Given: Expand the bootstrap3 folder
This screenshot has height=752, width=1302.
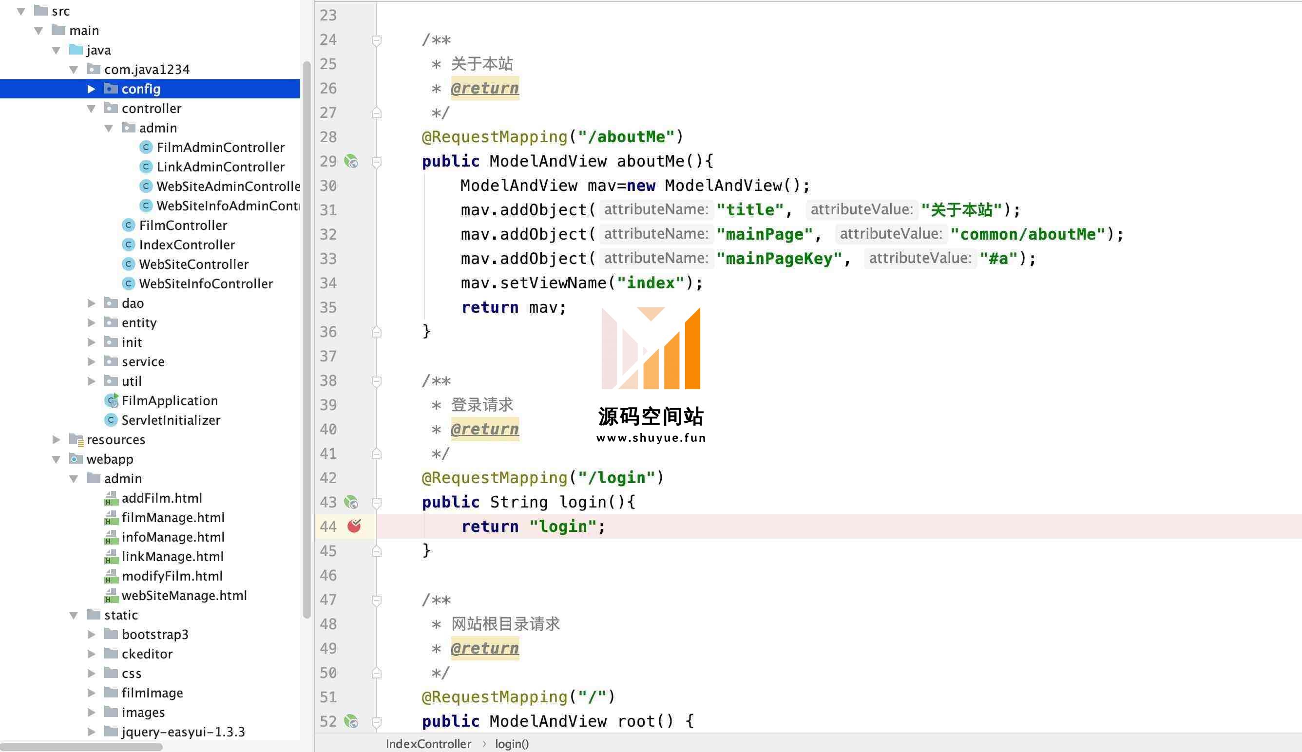Looking at the screenshot, I should (x=92, y=634).
